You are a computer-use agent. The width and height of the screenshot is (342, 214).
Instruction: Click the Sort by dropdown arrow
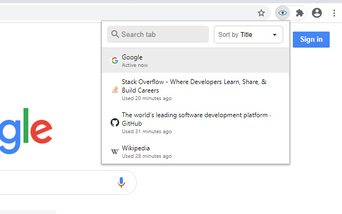coord(274,35)
